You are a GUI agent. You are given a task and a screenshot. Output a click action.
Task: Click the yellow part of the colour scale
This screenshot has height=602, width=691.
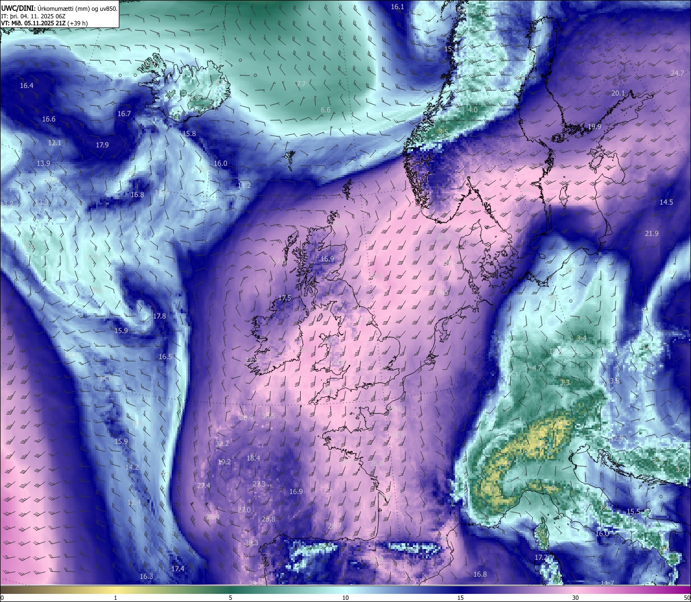(x=116, y=590)
